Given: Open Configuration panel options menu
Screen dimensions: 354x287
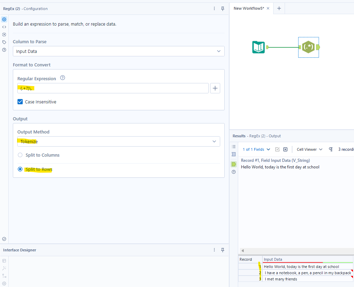Looking at the screenshot, I should [214, 9].
